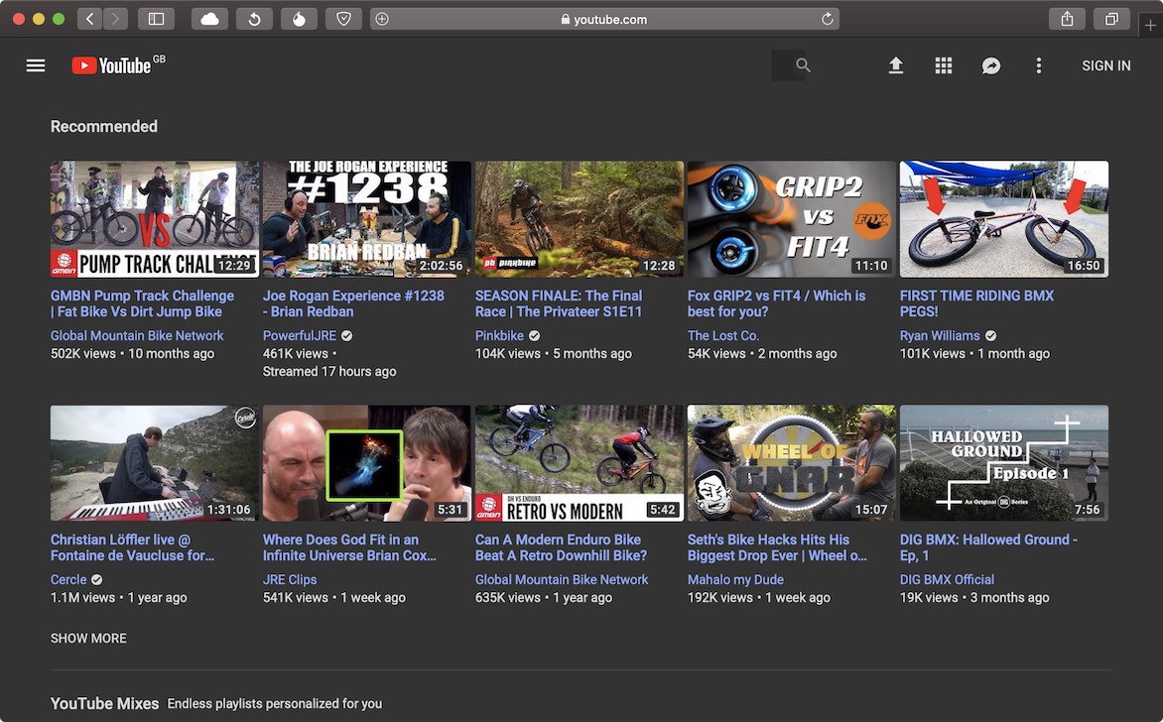Click the circular arrow toolbar icon
The width and height of the screenshot is (1163, 722).
[254, 19]
